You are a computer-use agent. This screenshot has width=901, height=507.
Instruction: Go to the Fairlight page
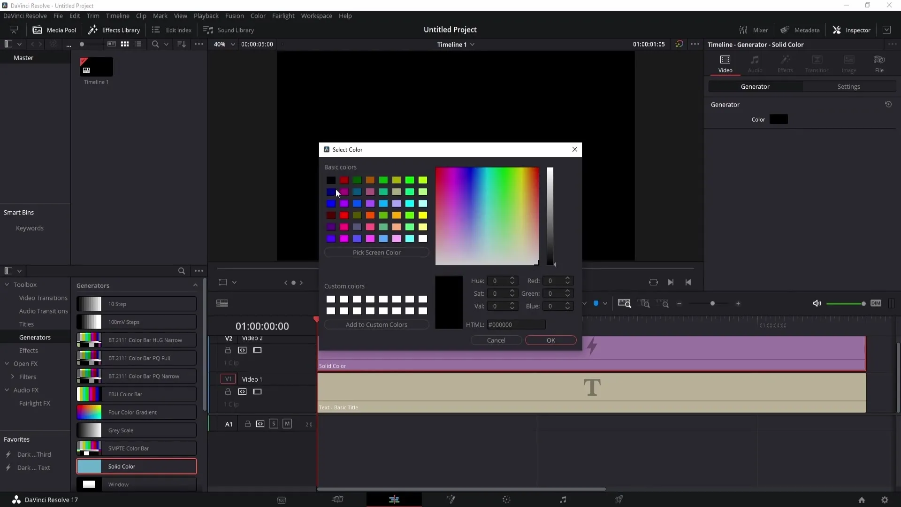(563, 500)
